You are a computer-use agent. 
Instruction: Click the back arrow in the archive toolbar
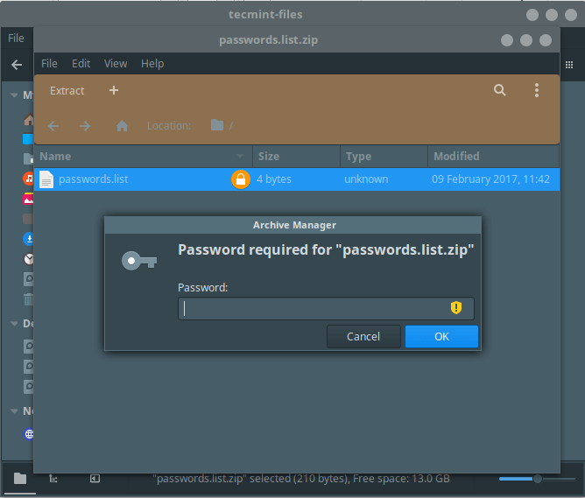[53, 126]
